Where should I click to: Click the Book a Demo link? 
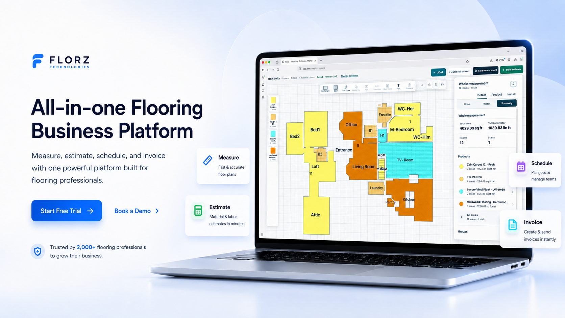tap(137, 211)
